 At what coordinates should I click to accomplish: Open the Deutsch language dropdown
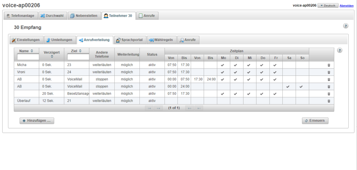coord(328,6)
